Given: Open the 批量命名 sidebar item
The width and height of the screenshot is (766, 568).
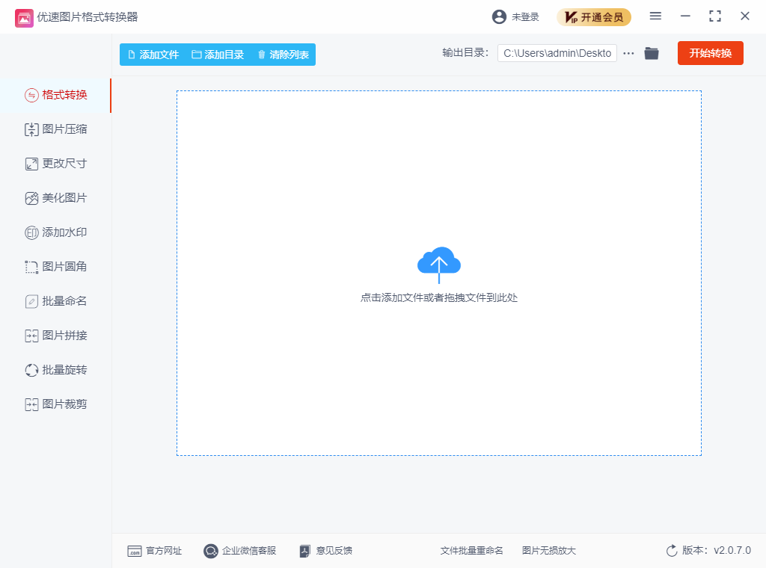Looking at the screenshot, I should coord(55,301).
